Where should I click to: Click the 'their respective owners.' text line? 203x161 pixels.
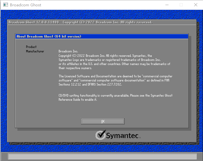click(75, 68)
